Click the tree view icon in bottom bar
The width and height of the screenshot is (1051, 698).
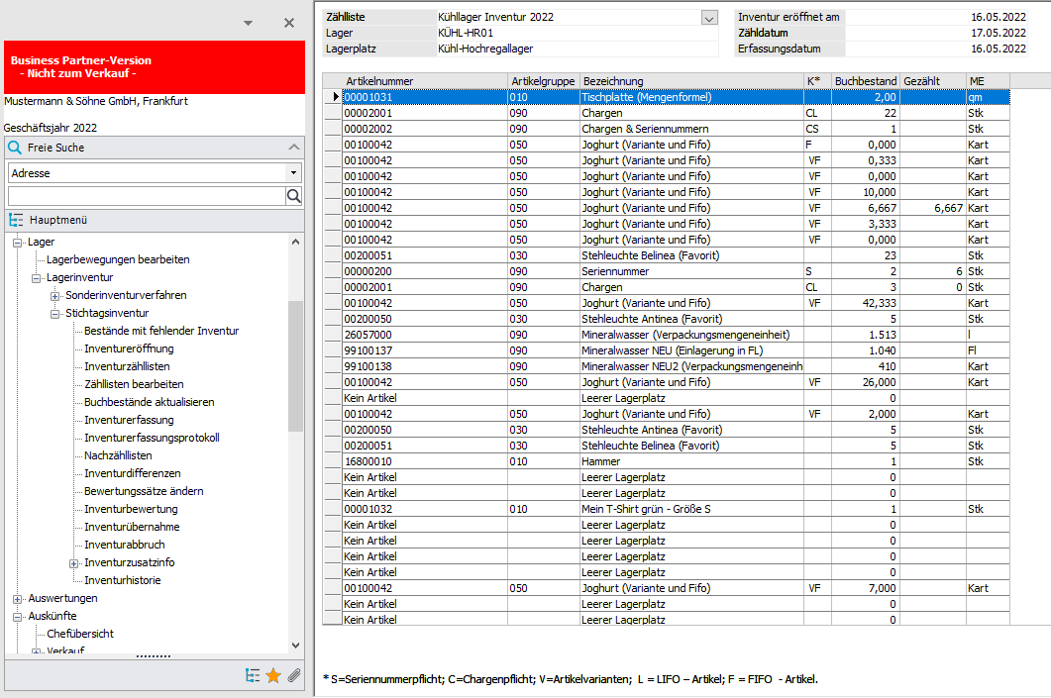coord(253,675)
